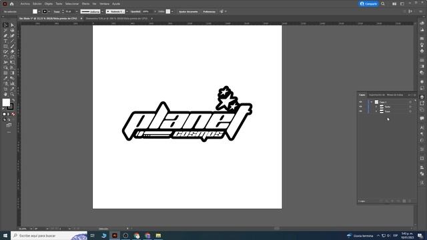Select the Gradient tool
The image size is (427, 240).
12,73
